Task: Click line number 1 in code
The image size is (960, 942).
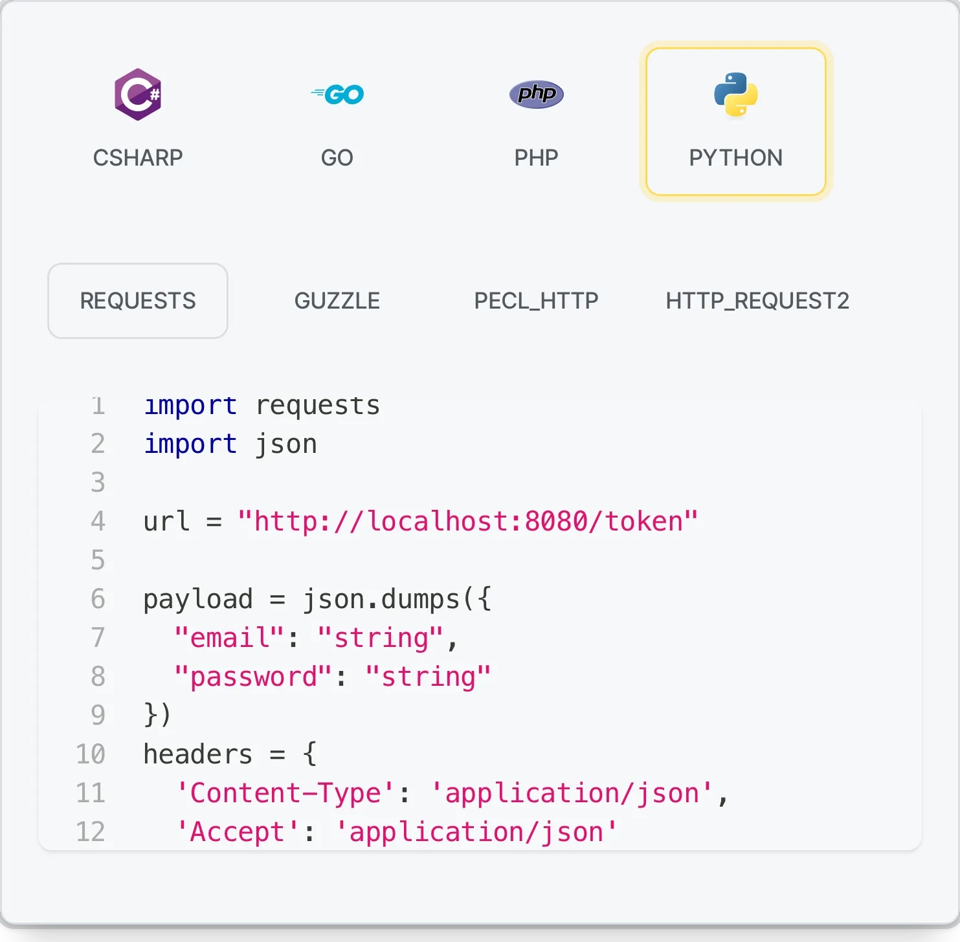Action: pyautogui.click(x=98, y=405)
